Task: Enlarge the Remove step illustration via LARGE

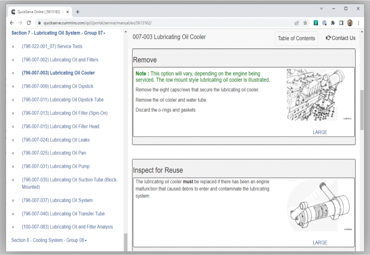Action: point(320,132)
